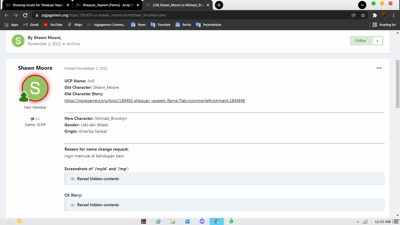The height and width of the screenshot is (225, 400).
Task: Open the Archive forum link
Action: coord(73,44)
